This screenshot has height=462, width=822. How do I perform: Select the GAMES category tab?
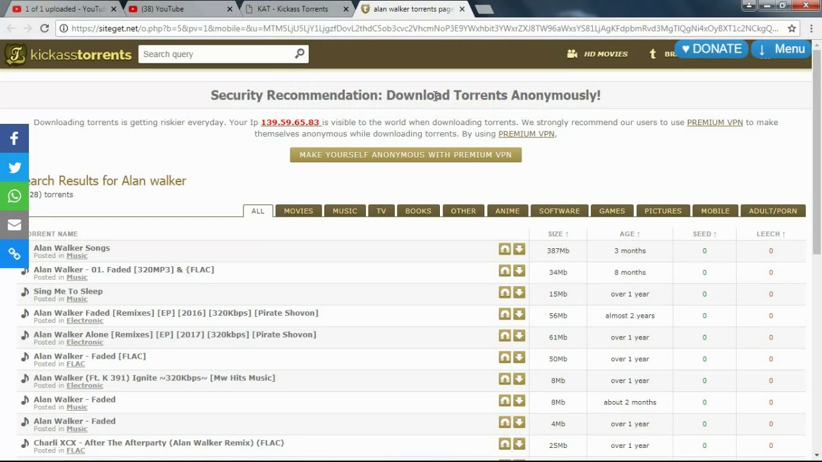point(612,210)
